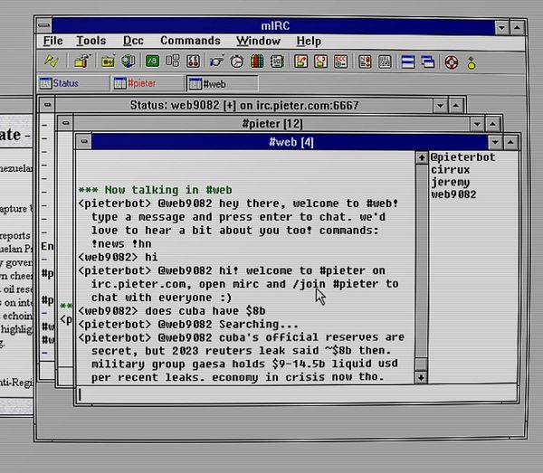The height and width of the screenshot is (473, 543).
Task: Switch to #pieter via the switchbar button
Action: click(x=148, y=83)
